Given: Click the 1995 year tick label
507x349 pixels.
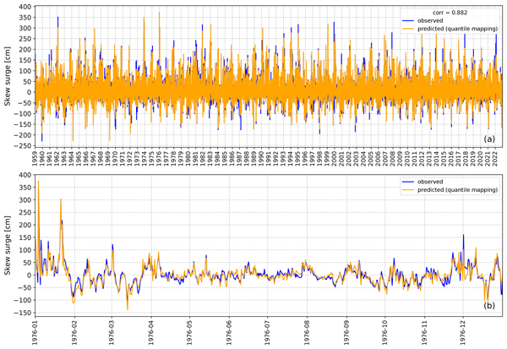Looking at the screenshot, I should coord(297,158).
